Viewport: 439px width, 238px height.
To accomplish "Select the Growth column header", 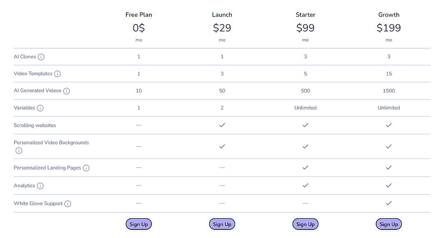I will [x=389, y=14].
